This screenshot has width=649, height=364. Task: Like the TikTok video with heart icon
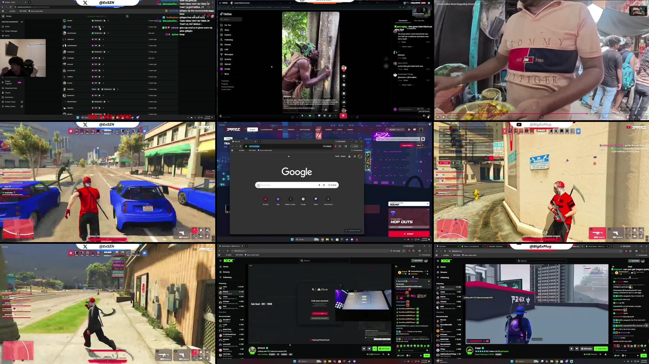[x=344, y=76]
